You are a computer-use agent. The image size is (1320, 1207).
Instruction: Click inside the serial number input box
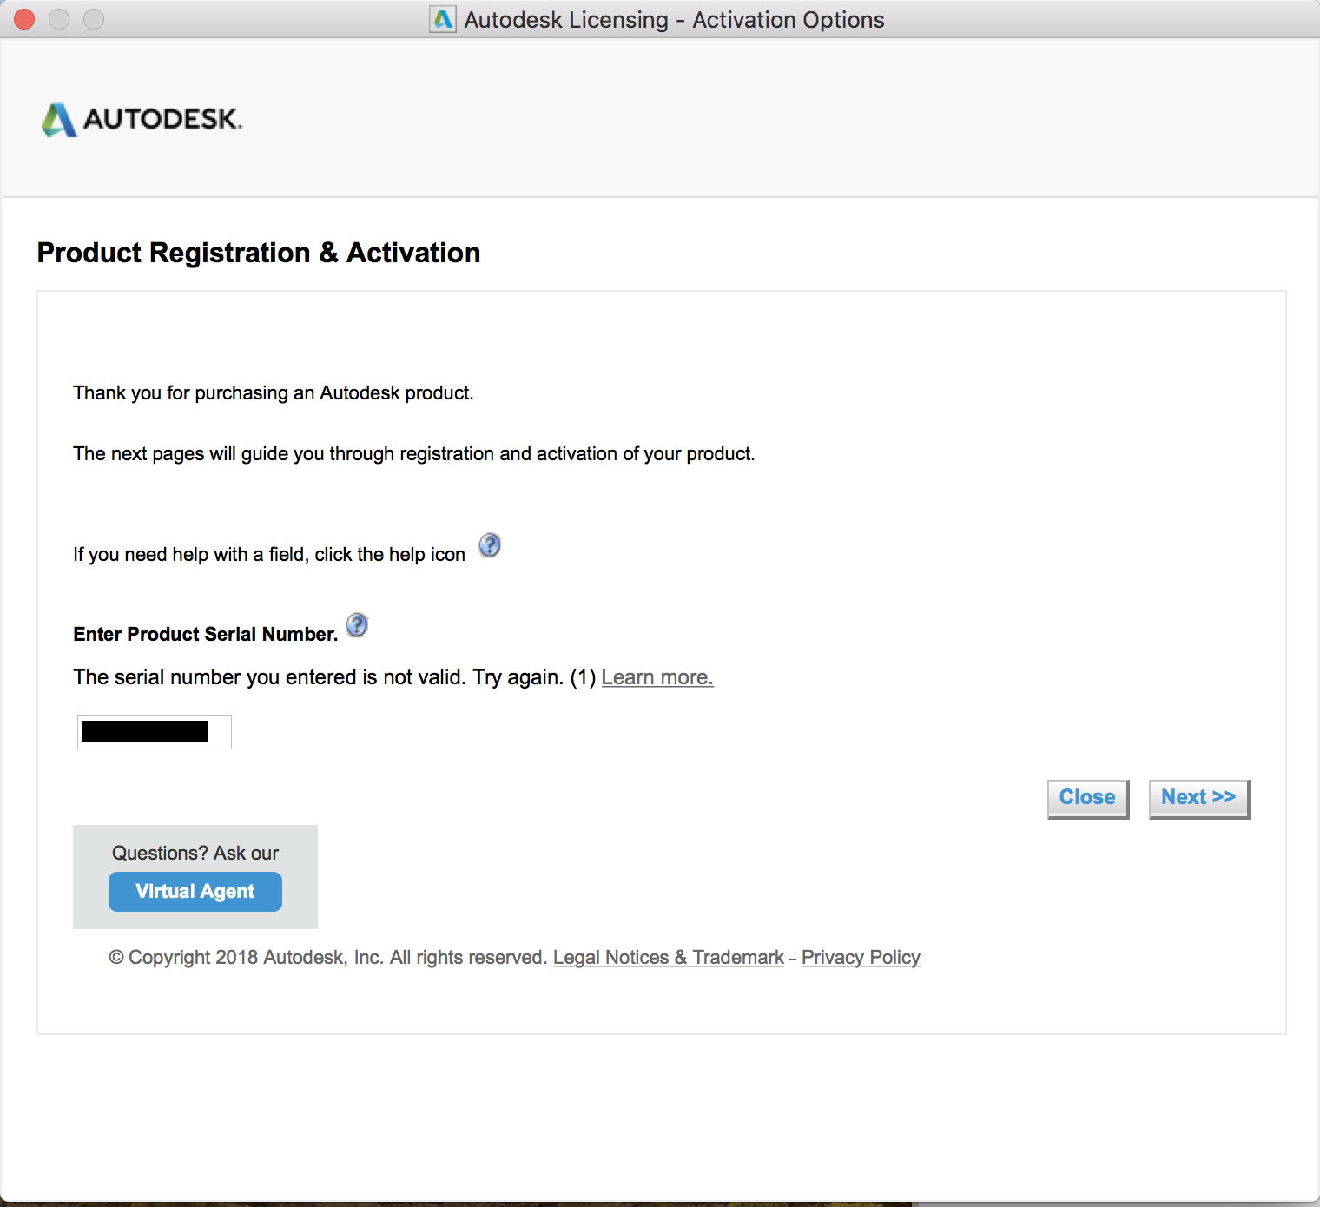(154, 732)
